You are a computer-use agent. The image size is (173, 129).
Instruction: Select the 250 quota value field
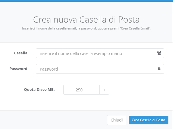click(86, 90)
